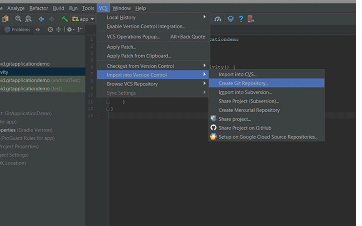Click the device manager phone icon
Screen dimensions: 362x226
click(x=251, y=19)
